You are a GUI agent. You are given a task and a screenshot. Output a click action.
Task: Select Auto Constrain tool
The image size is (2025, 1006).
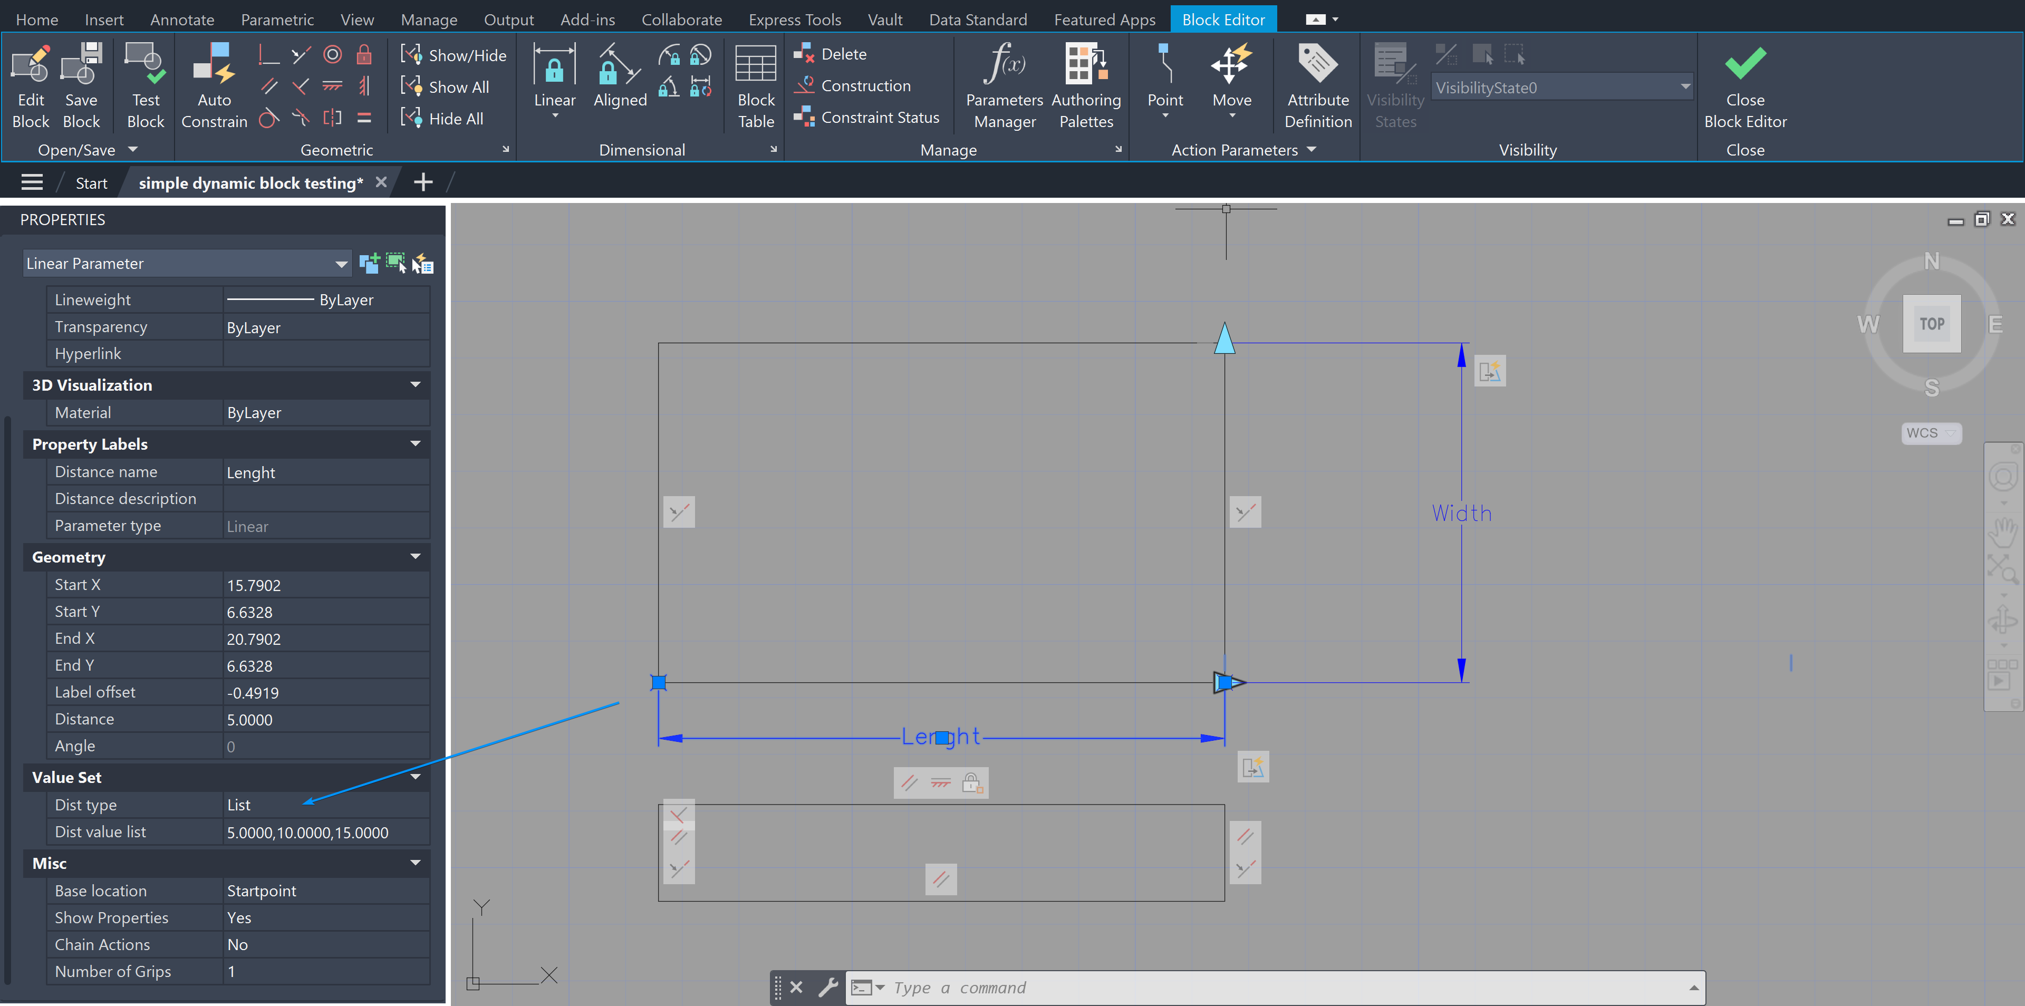click(214, 64)
